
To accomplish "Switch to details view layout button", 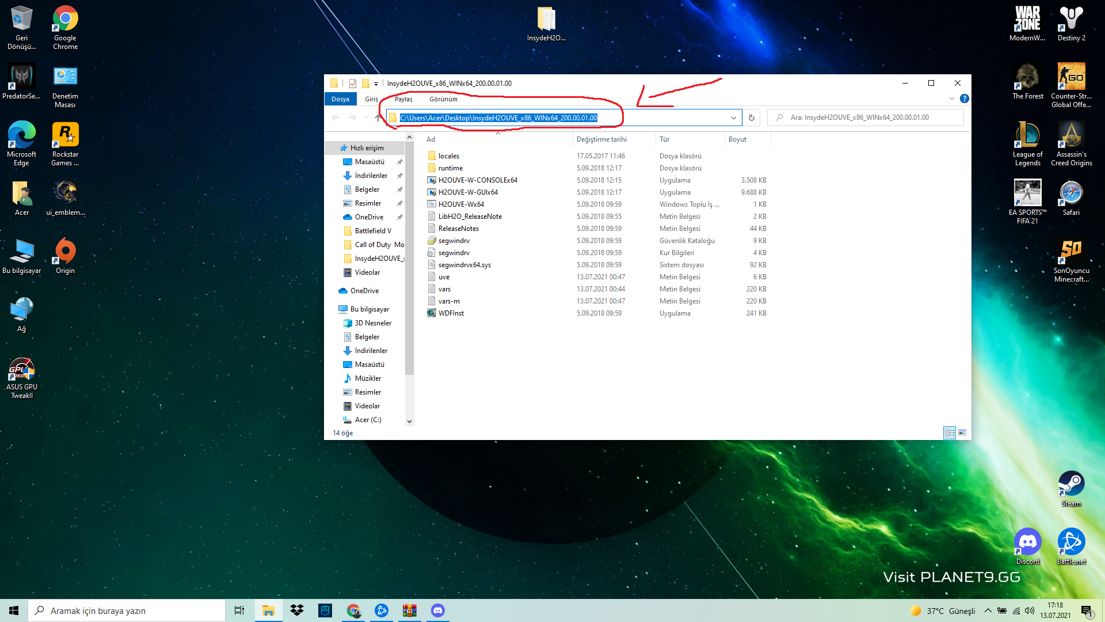I will pos(949,433).
